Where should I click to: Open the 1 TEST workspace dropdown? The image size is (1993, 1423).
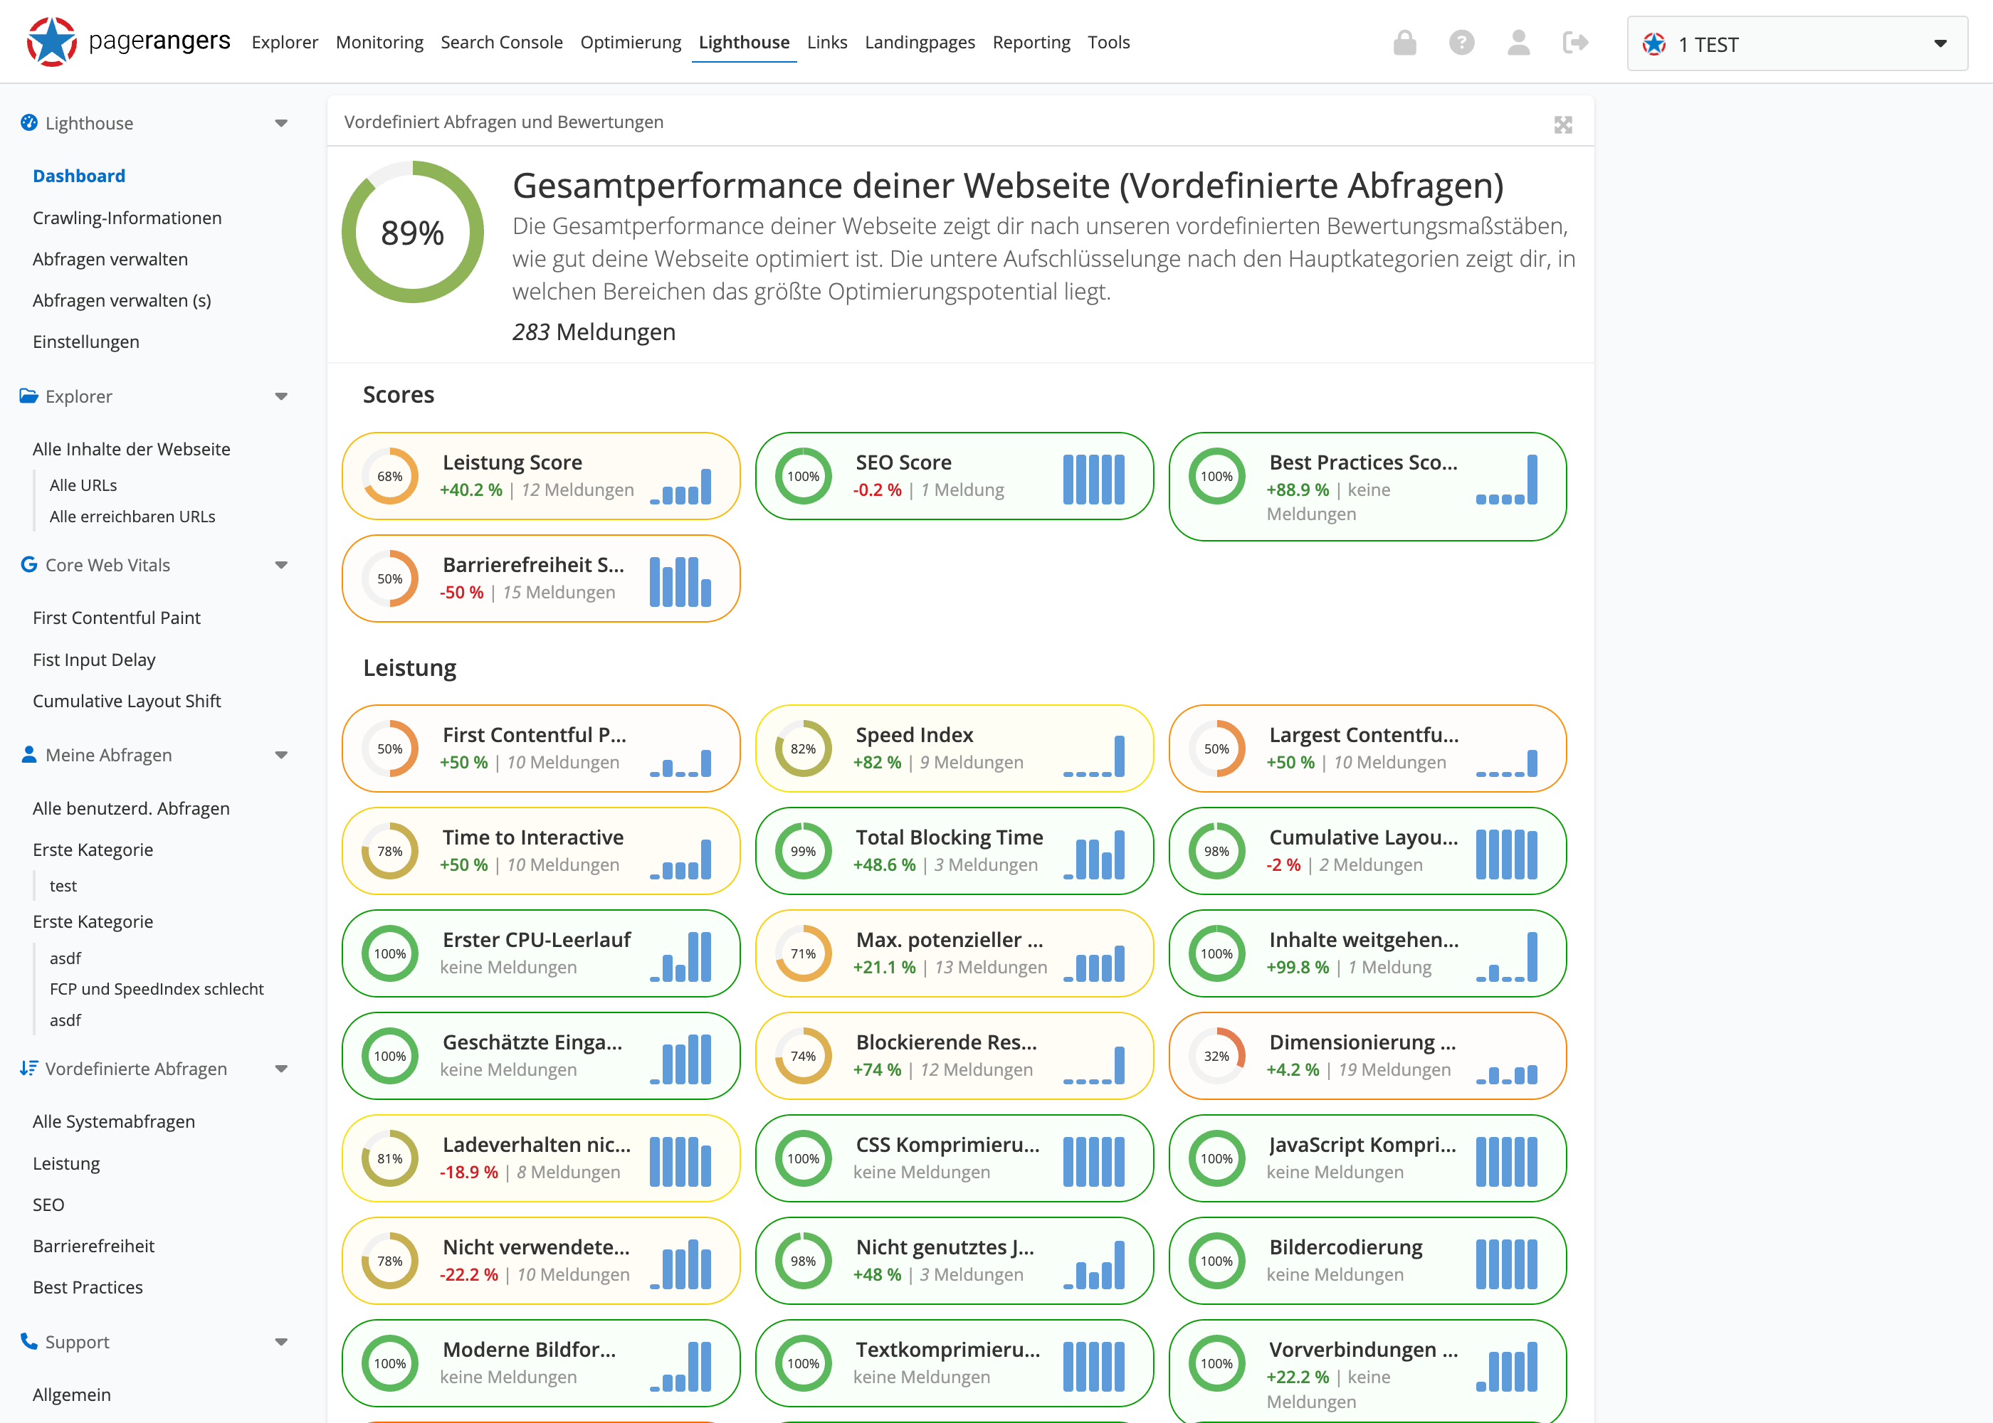1797,43
